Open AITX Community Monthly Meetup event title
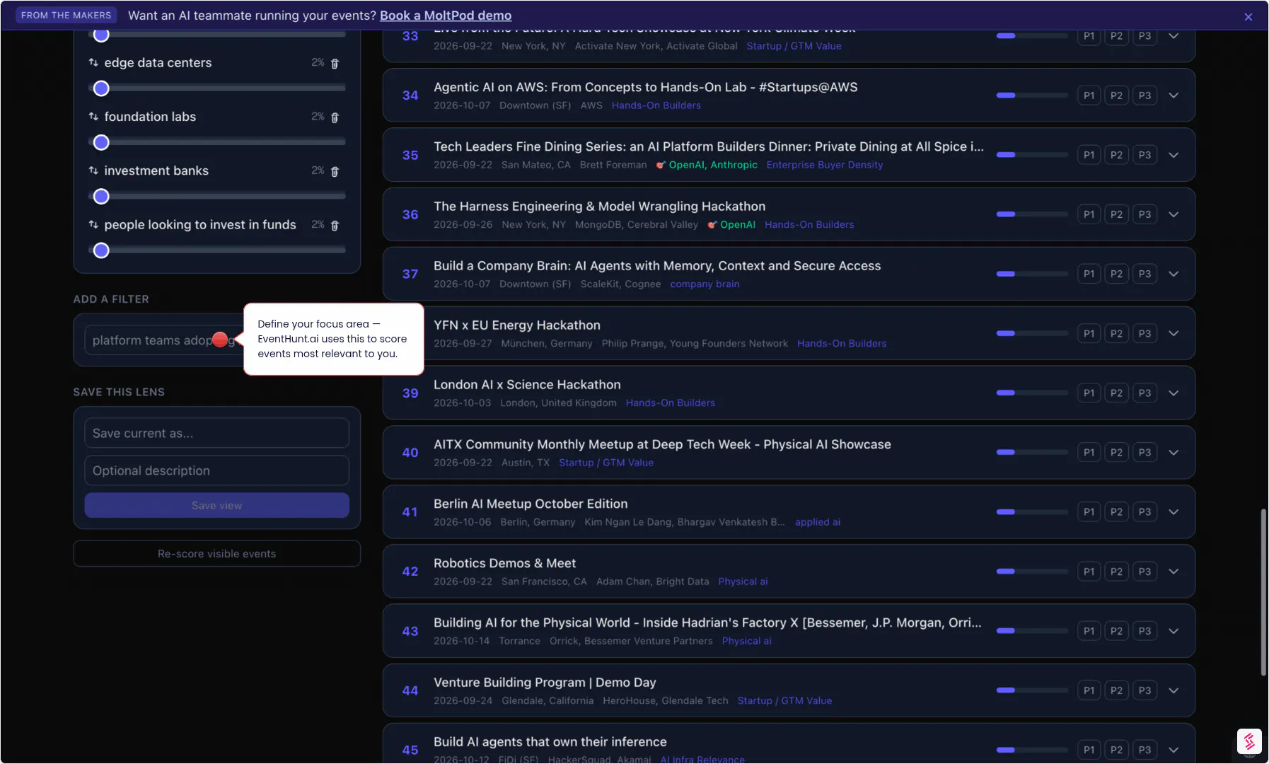 (x=662, y=444)
